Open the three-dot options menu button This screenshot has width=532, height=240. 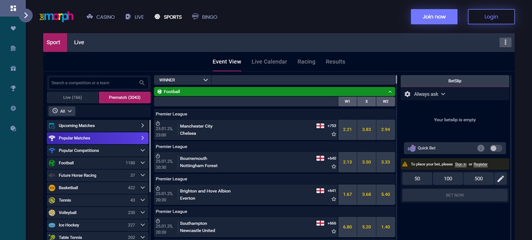click(x=505, y=42)
